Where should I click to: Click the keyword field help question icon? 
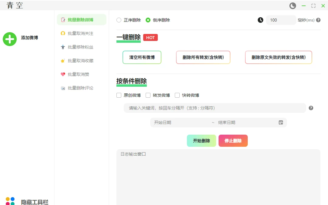tap(311, 108)
